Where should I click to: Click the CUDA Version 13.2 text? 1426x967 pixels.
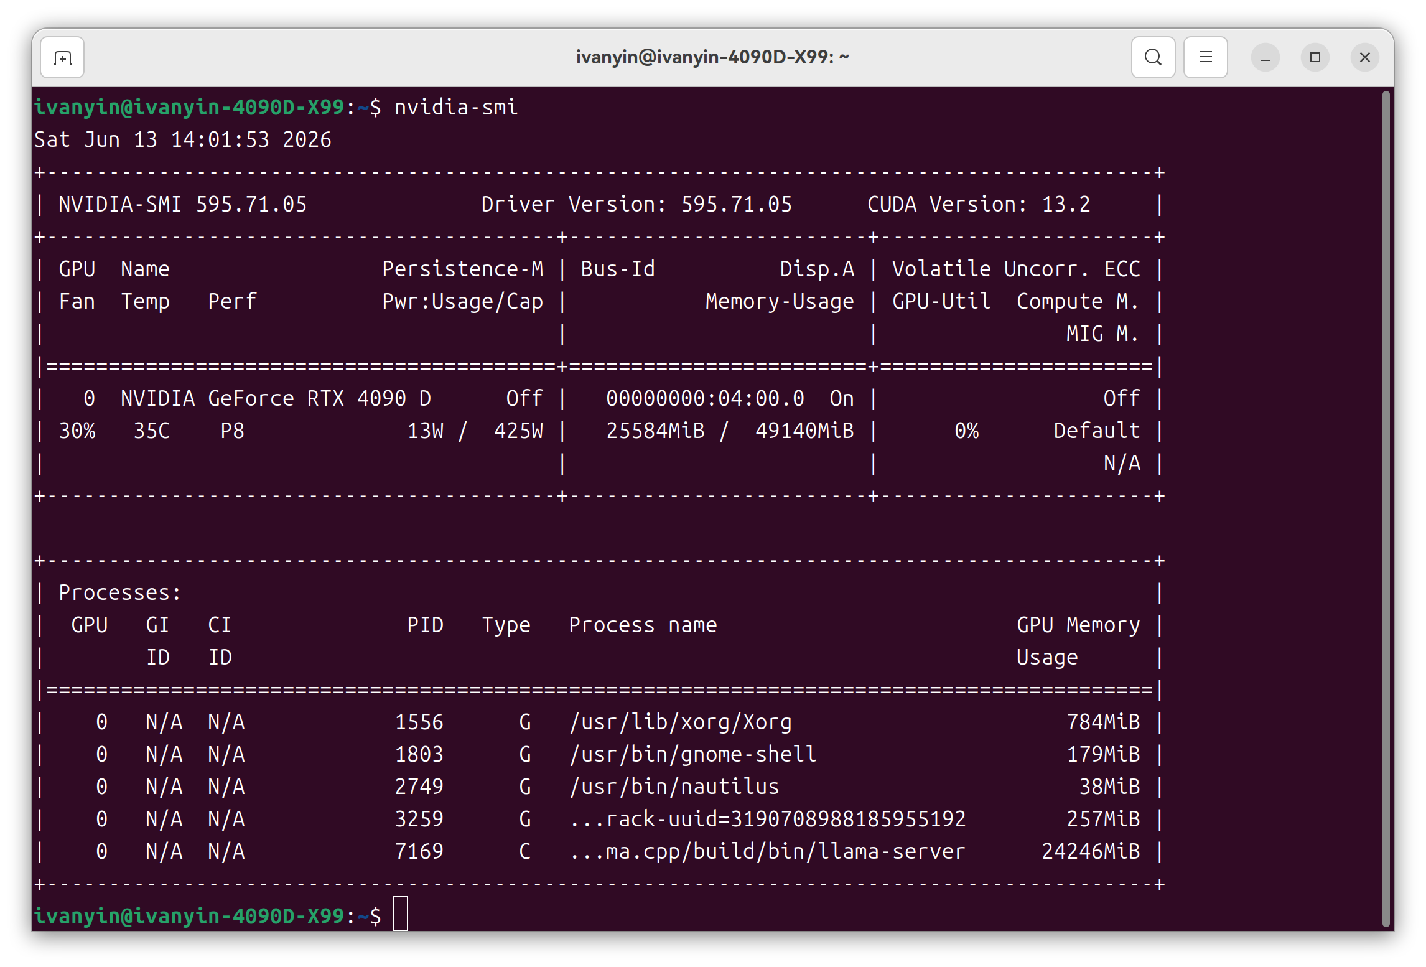point(979,204)
